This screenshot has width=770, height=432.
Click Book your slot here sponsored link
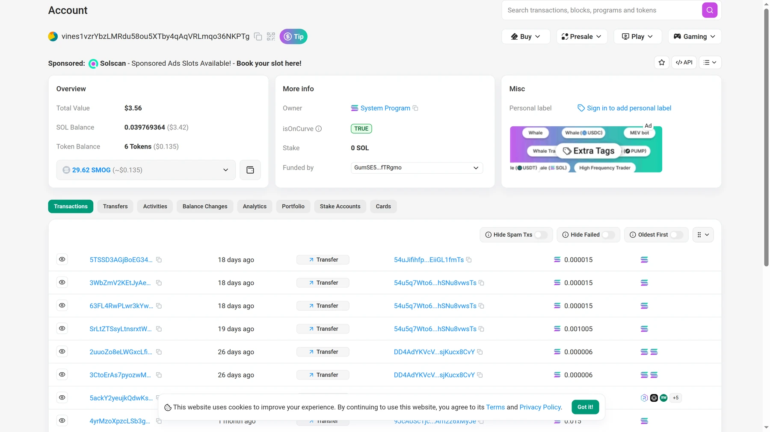[269, 64]
